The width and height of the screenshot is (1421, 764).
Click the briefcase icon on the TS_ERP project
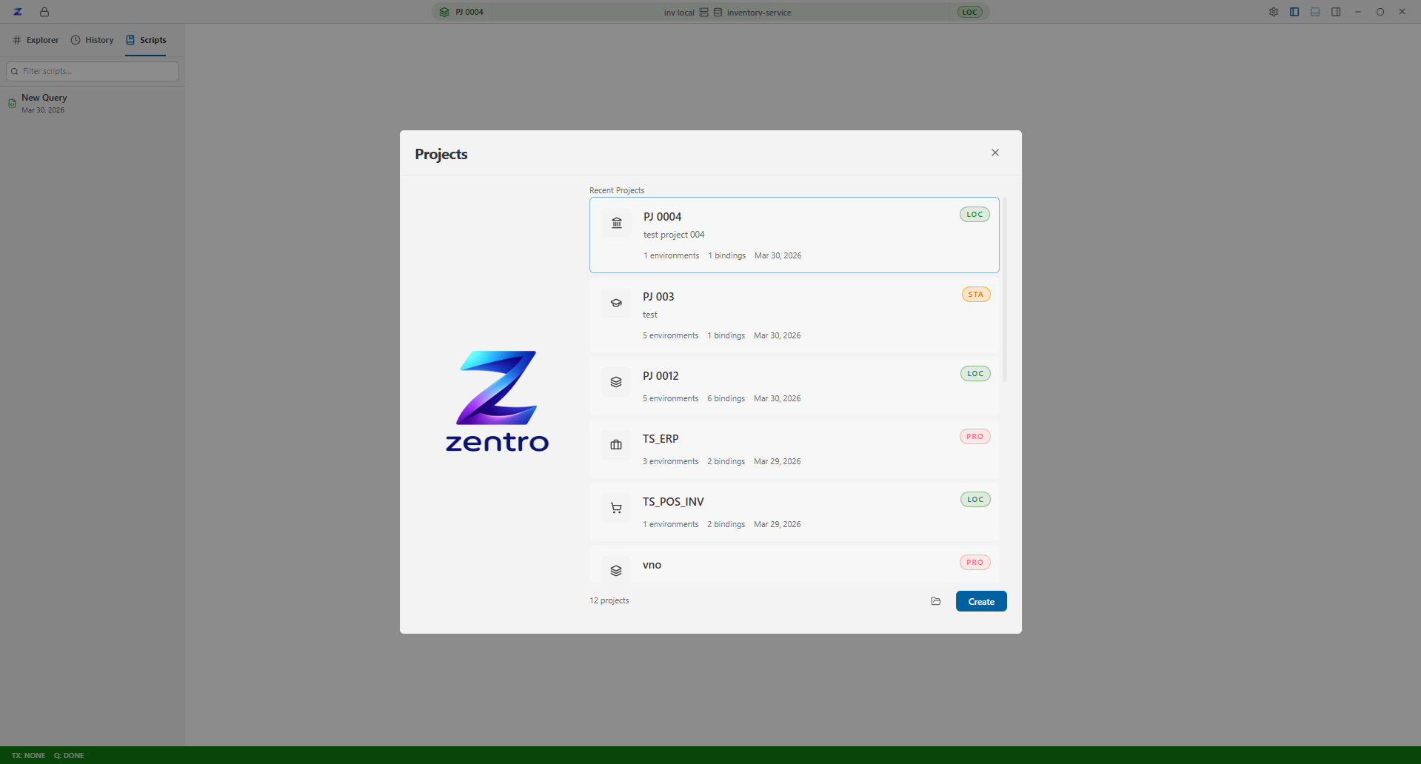[615, 444]
